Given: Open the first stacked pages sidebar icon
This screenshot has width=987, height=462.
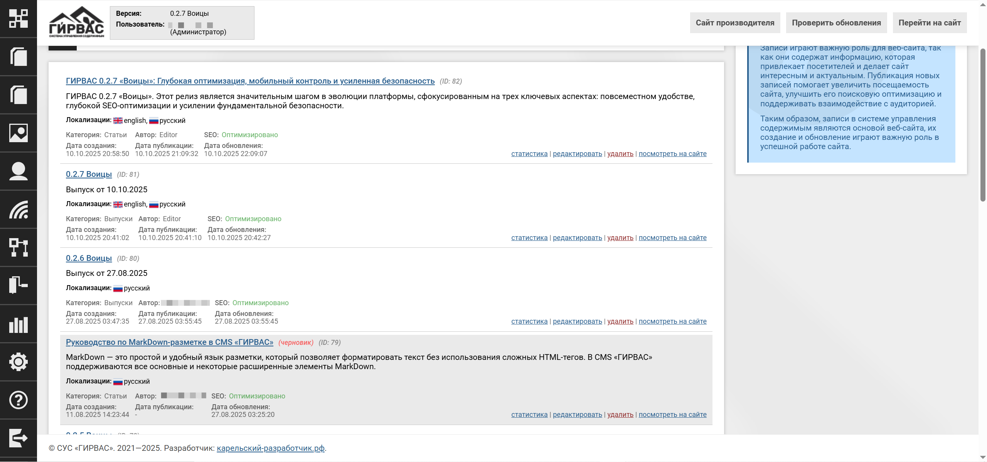Looking at the screenshot, I should click(18, 57).
